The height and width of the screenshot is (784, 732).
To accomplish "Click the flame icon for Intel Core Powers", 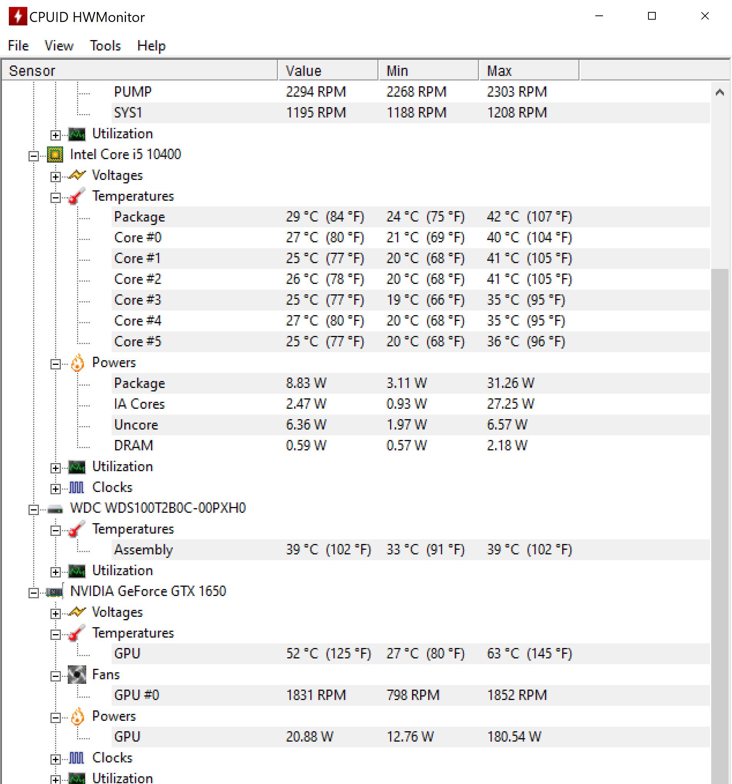I will (77, 363).
